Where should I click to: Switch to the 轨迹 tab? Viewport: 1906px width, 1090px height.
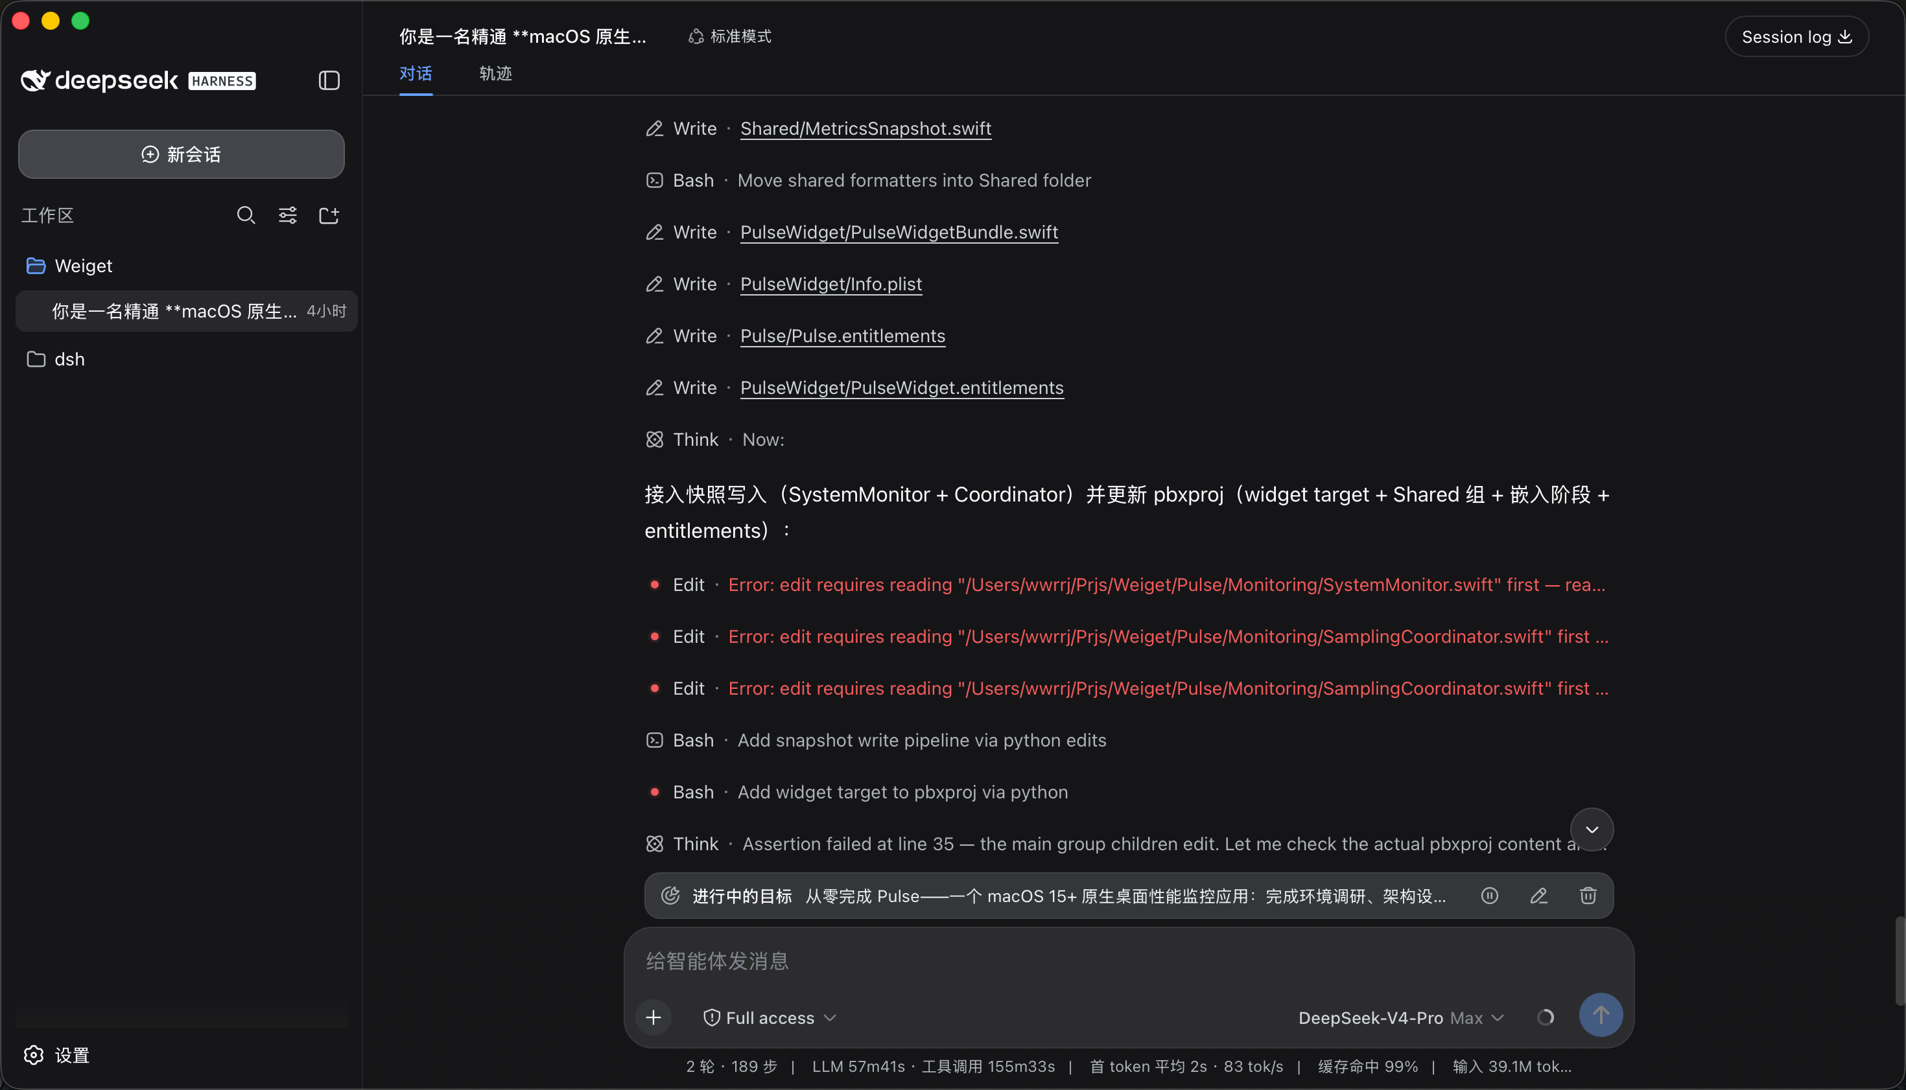(496, 73)
